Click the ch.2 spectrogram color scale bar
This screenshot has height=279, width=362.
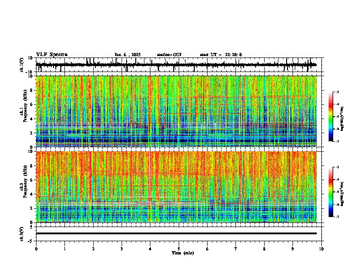coord(331,192)
